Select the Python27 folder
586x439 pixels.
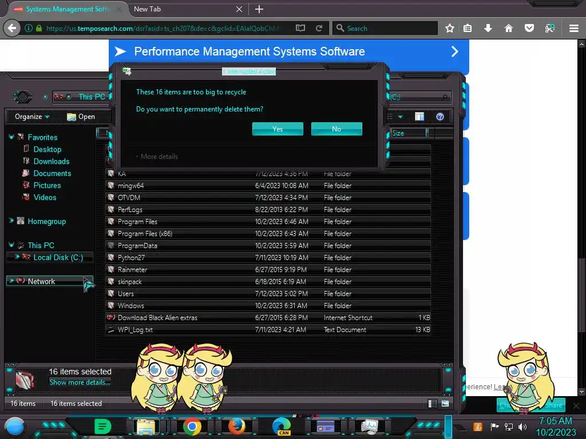click(268, 258)
